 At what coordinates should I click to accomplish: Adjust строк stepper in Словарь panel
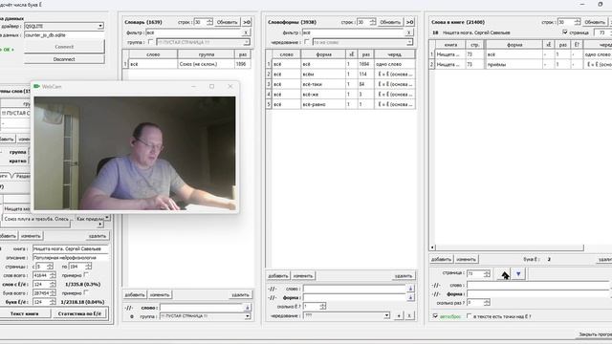tap(209, 22)
